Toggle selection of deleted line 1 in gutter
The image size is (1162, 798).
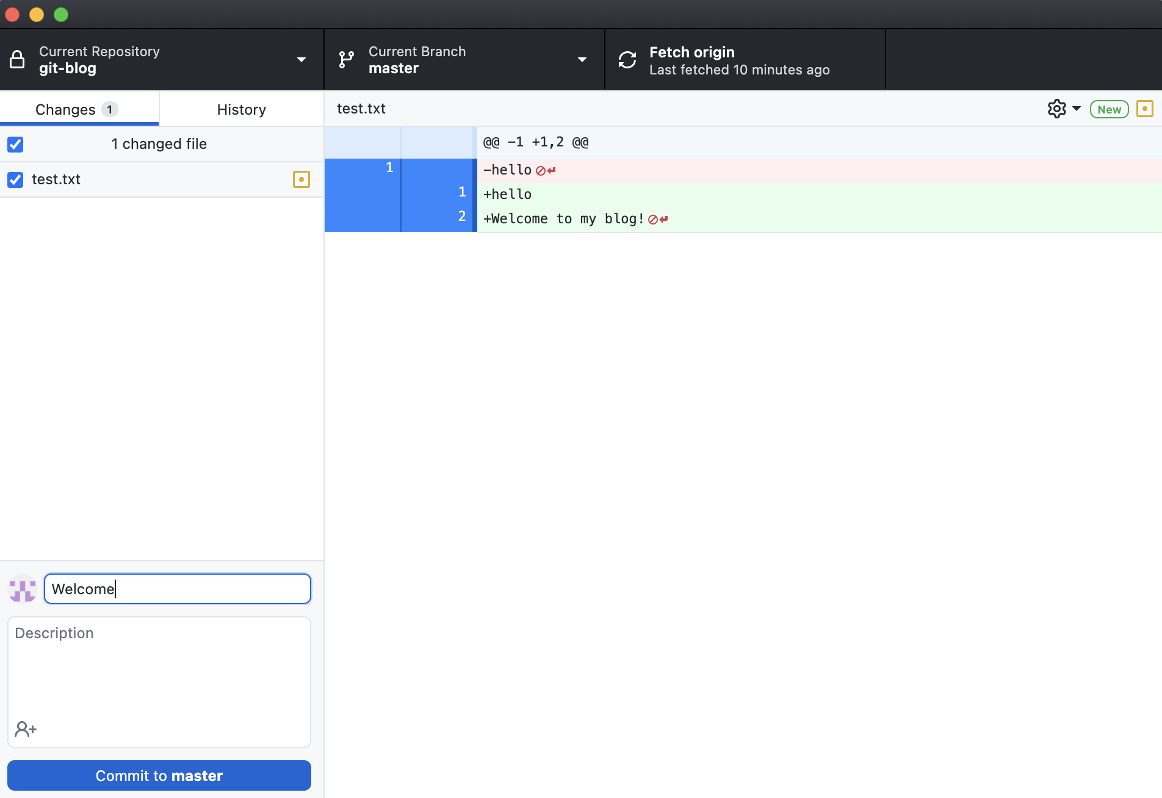pyautogui.click(x=363, y=168)
